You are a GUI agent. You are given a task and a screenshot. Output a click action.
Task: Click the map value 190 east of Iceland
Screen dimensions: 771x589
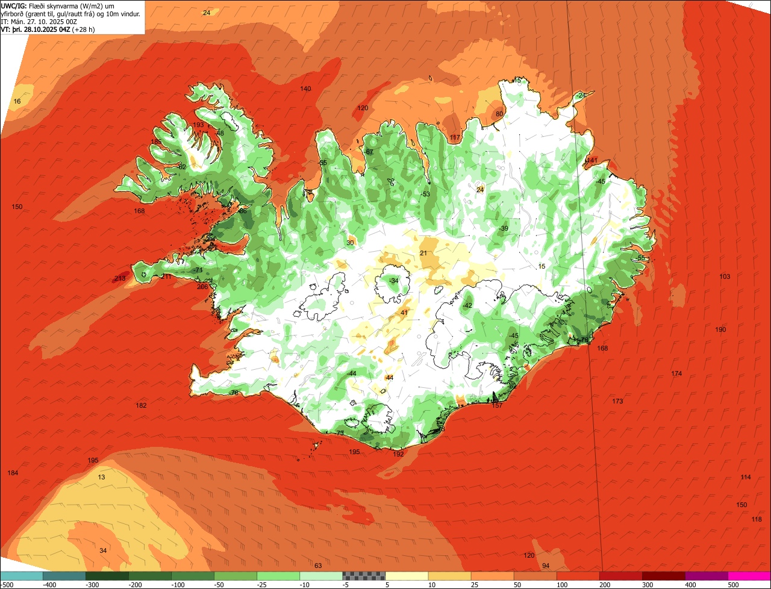[720, 329]
